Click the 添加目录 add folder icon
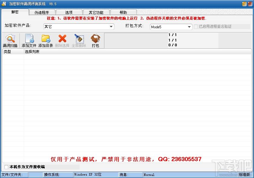The height and width of the screenshot is (178, 254). click(x=46, y=41)
